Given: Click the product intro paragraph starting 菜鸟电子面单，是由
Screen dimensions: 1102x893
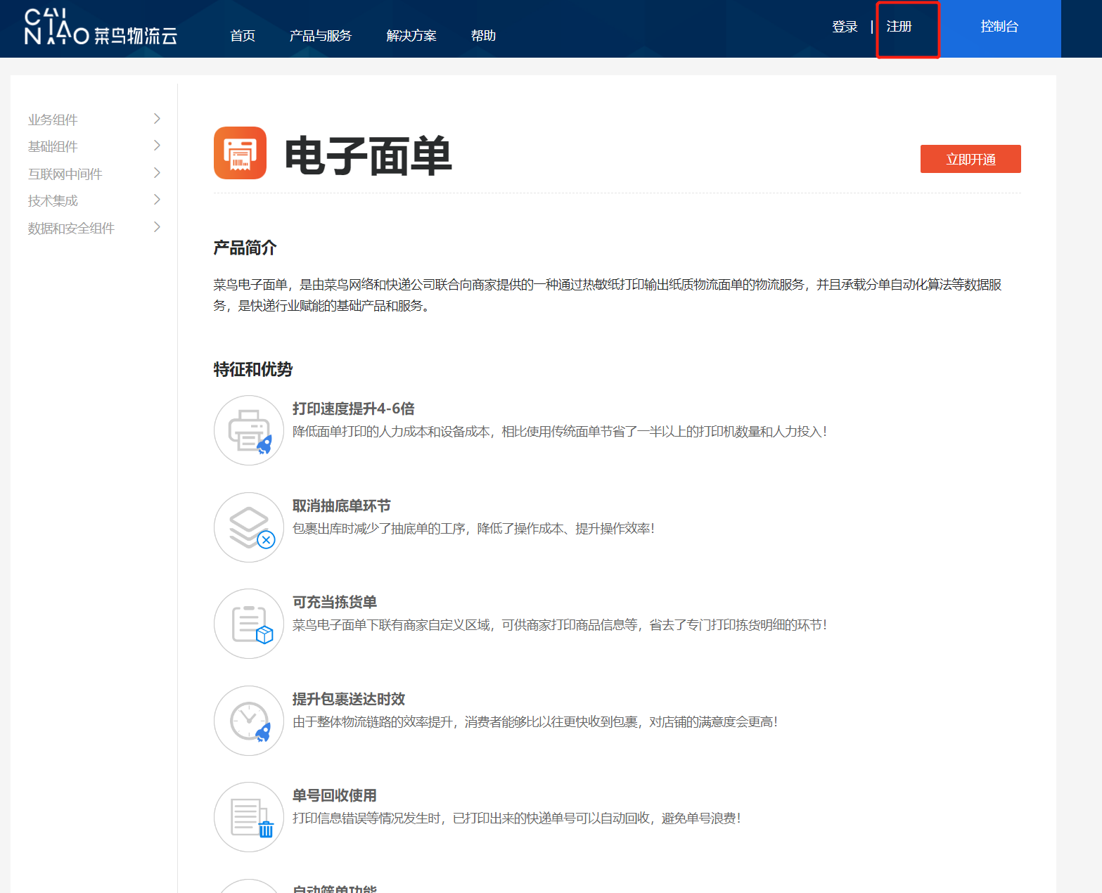Looking at the screenshot, I should pos(608,295).
